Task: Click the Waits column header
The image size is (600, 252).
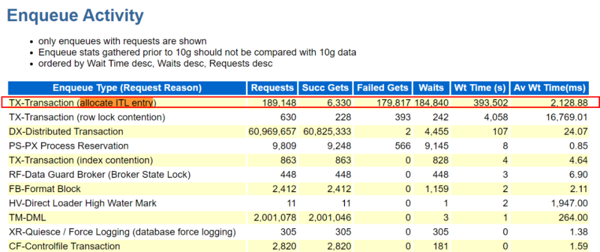Action: (x=431, y=88)
